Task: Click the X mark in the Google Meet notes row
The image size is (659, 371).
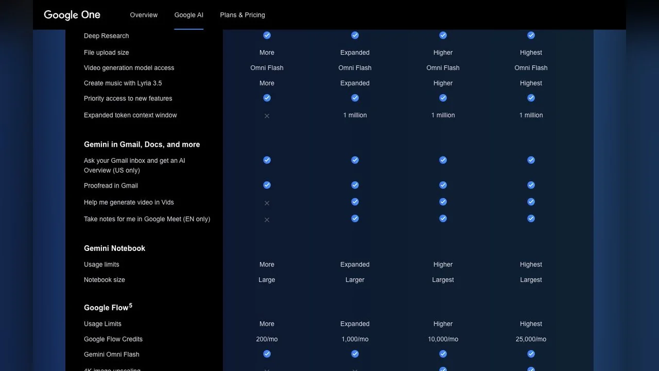Action: [x=267, y=220]
